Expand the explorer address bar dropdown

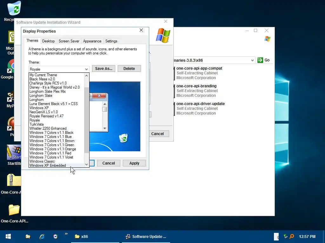(x=252, y=60)
